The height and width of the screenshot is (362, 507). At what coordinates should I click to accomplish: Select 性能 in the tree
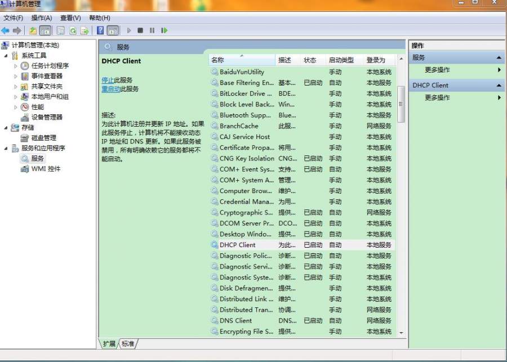38,107
